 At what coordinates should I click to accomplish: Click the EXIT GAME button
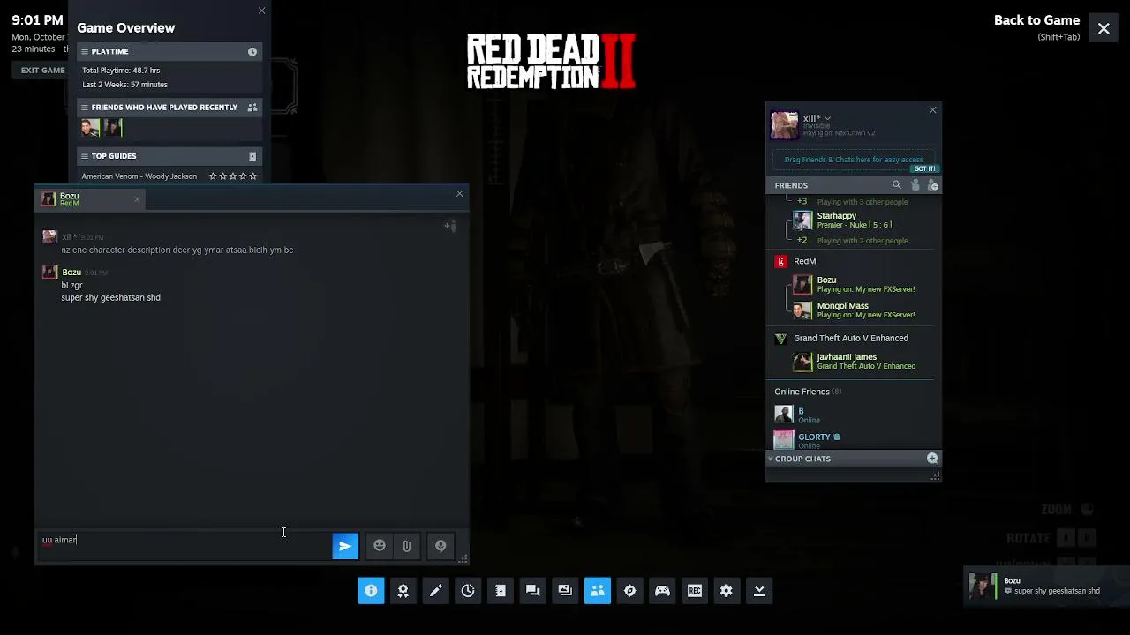point(42,71)
